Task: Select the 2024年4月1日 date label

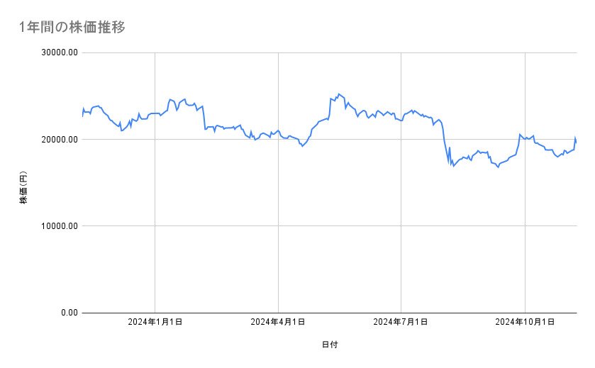Action: [x=278, y=322]
